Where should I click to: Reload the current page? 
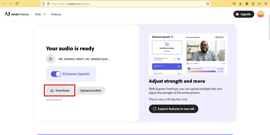17,3
